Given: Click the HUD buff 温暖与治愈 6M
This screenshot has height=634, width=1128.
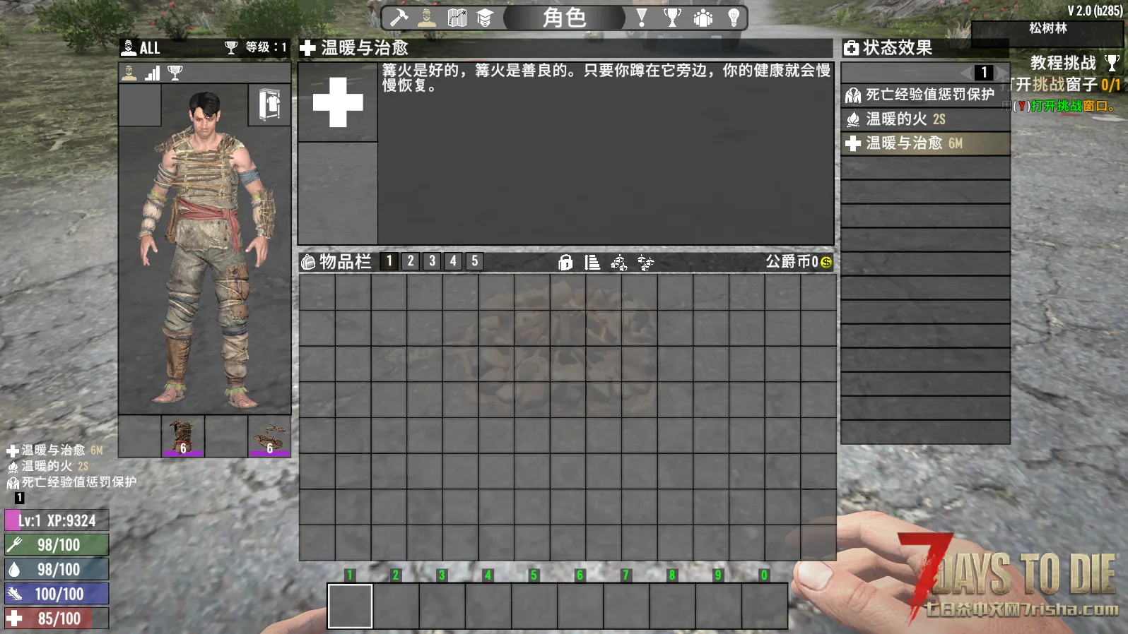Looking at the screenshot, I should pos(55,450).
